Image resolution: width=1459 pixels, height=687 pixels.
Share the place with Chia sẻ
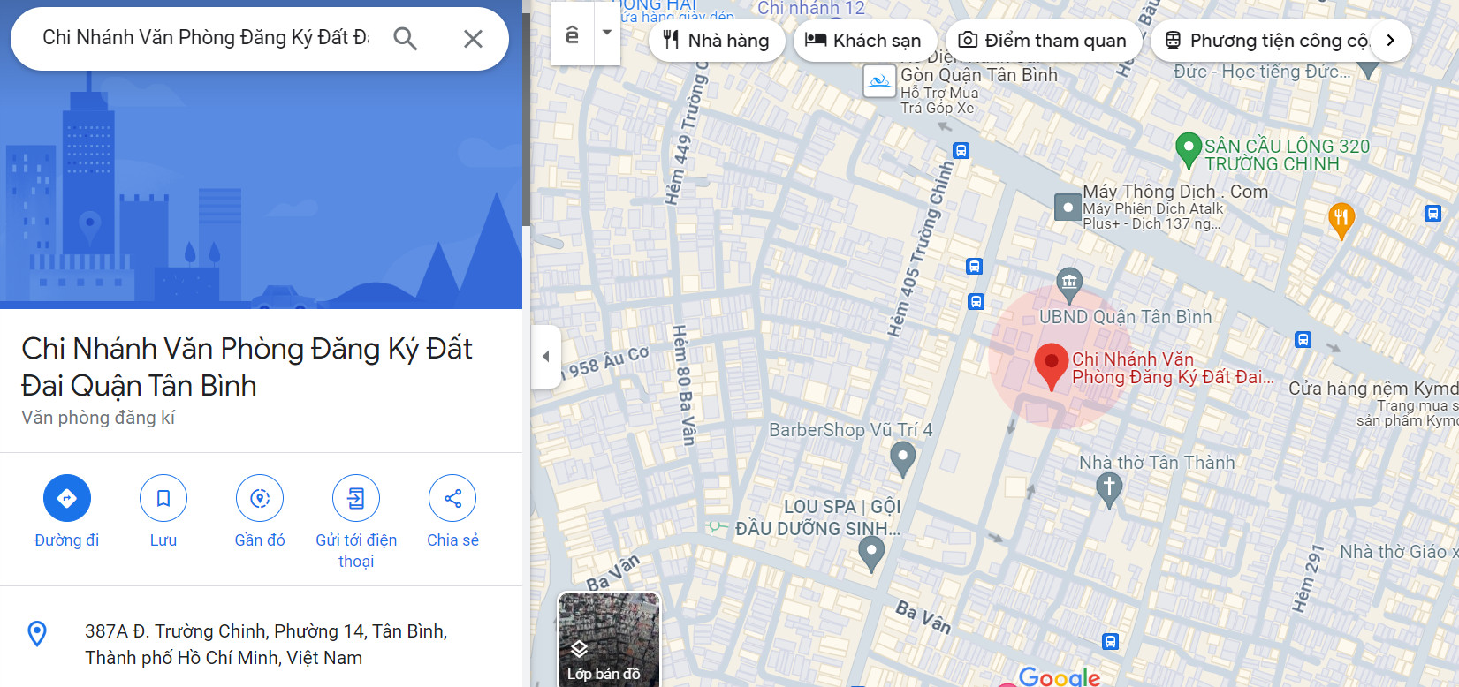coord(452,498)
